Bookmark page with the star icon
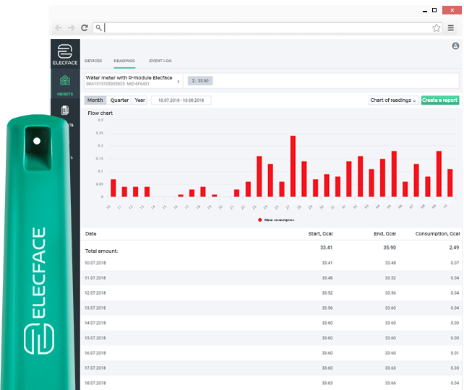Viewport: 464px width, 390px height. (x=437, y=28)
